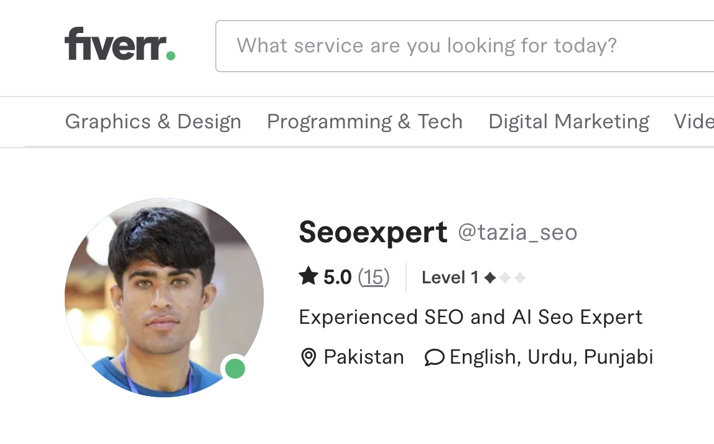Screen dimensions: 714x444
Task: Click the Pakistan location text
Action: pyautogui.click(x=364, y=357)
